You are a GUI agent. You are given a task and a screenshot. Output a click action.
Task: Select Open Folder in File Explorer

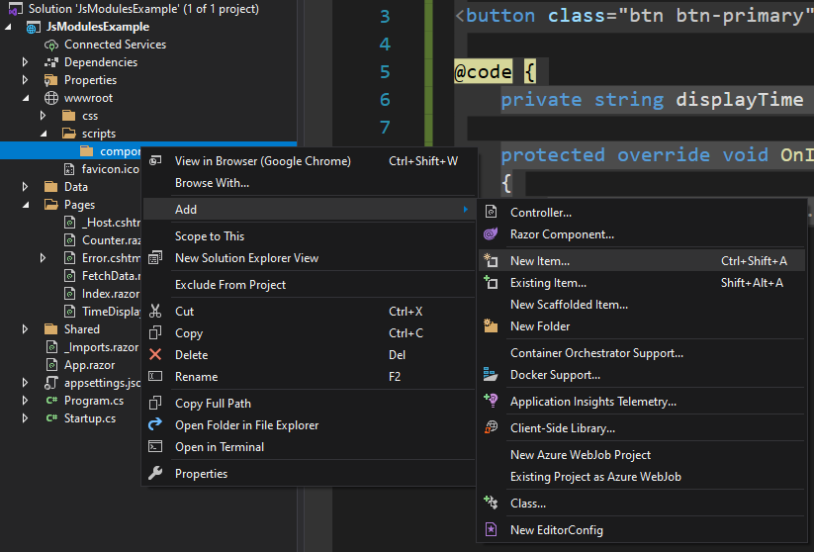tap(246, 425)
